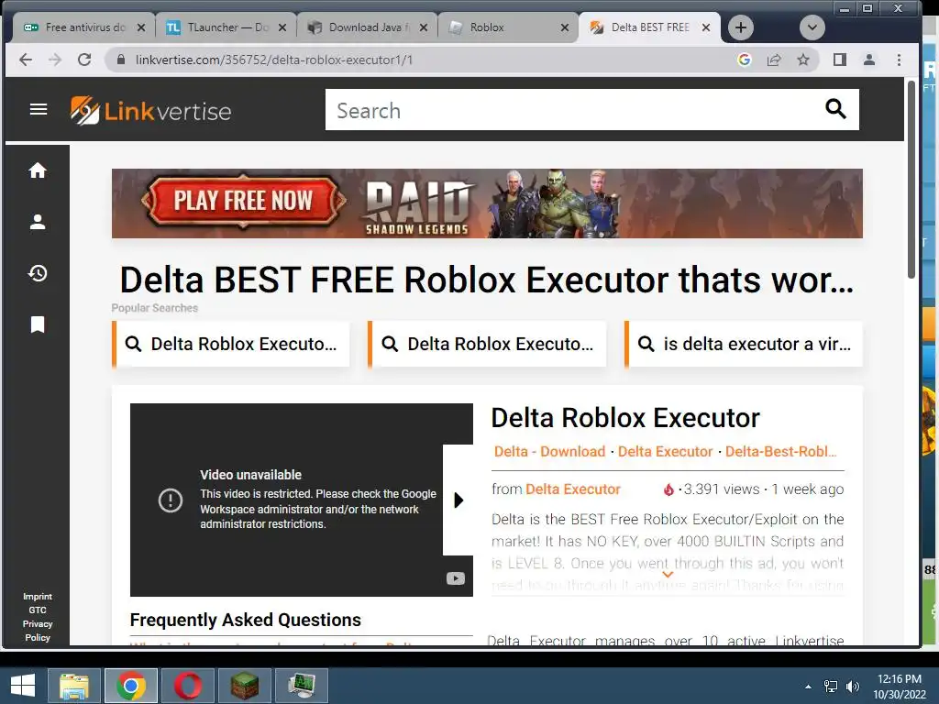The height and width of the screenshot is (704, 939).
Task: Open Minecraft block icon in taskbar
Action: click(244, 686)
